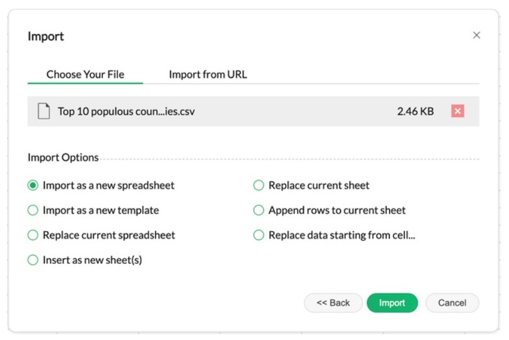Pick Insert as new sheet(s)

click(x=33, y=260)
